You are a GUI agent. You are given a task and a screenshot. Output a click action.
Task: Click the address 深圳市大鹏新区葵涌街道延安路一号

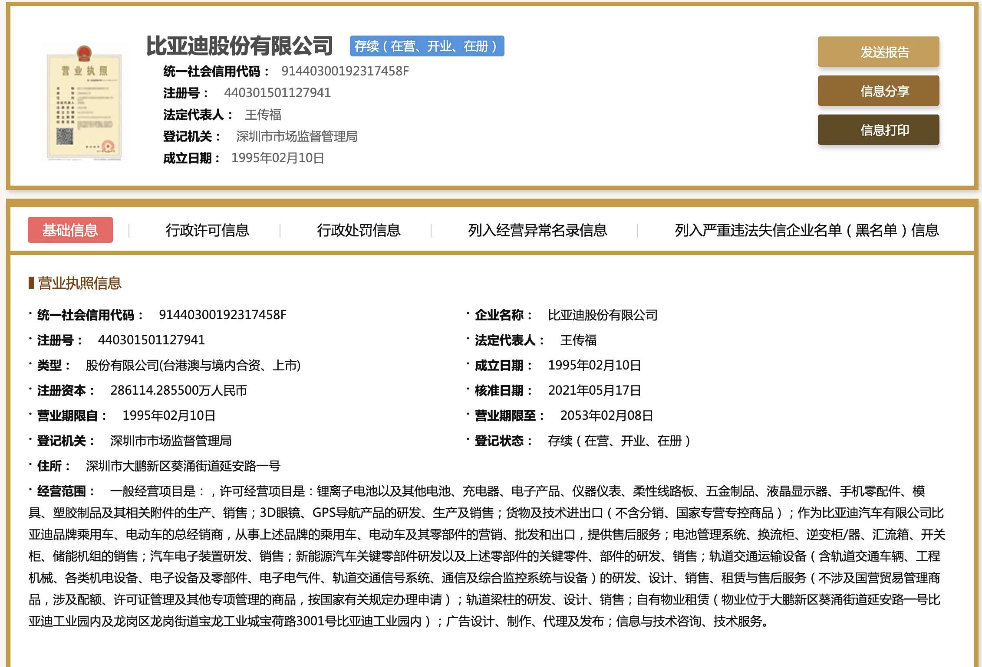tap(183, 466)
